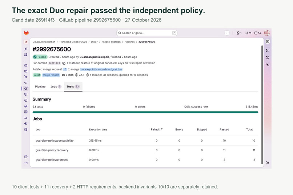293x195 pixels.
Task: Click the Duo icon at bottom right
Action: pyautogui.click(x=268, y=163)
